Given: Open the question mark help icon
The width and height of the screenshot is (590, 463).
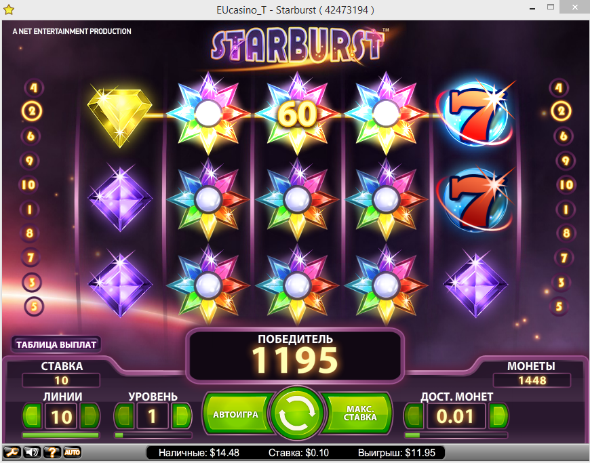Looking at the screenshot, I should pyautogui.click(x=52, y=451).
